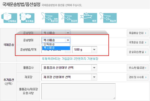
Task: Select the 복수배송 multiple boxes icon
Action: (x=27, y=18)
